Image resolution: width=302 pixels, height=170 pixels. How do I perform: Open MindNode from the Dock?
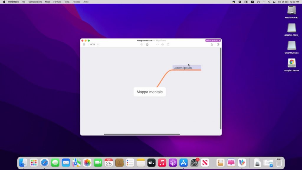pos(242,162)
